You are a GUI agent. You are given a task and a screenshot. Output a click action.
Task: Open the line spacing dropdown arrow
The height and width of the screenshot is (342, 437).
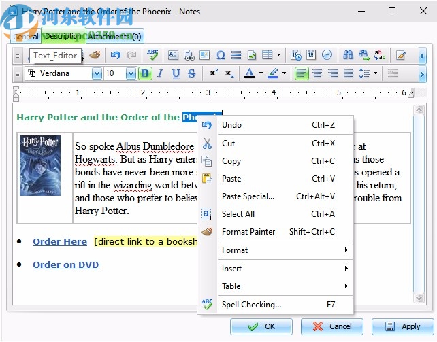pyautogui.click(x=376, y=73)
